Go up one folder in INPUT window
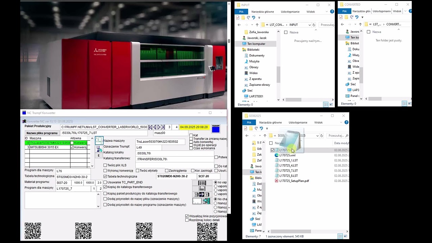This screenshot has height=243, width=432. pyautogui.click(x=257, y=25)
